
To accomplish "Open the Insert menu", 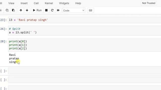I will pos(24,3).
